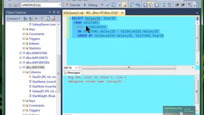Click the editor horizontal scrollbar thumb
The width and height of the screenshot is (204, 115).
click(x=129, y=67)
